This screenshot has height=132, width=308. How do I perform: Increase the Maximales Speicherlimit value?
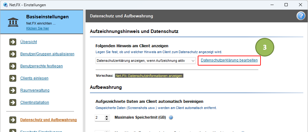point(107,116)
